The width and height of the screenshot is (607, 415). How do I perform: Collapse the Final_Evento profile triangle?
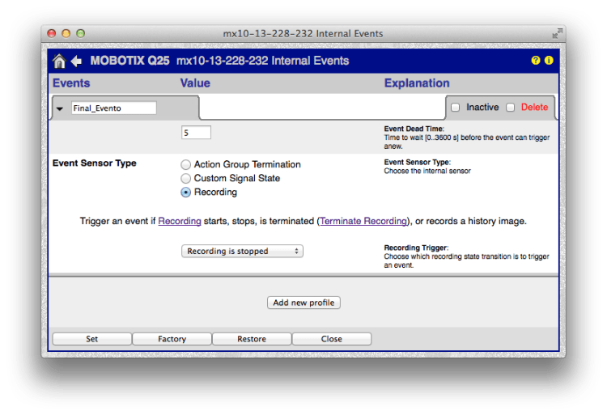[61, 108]
